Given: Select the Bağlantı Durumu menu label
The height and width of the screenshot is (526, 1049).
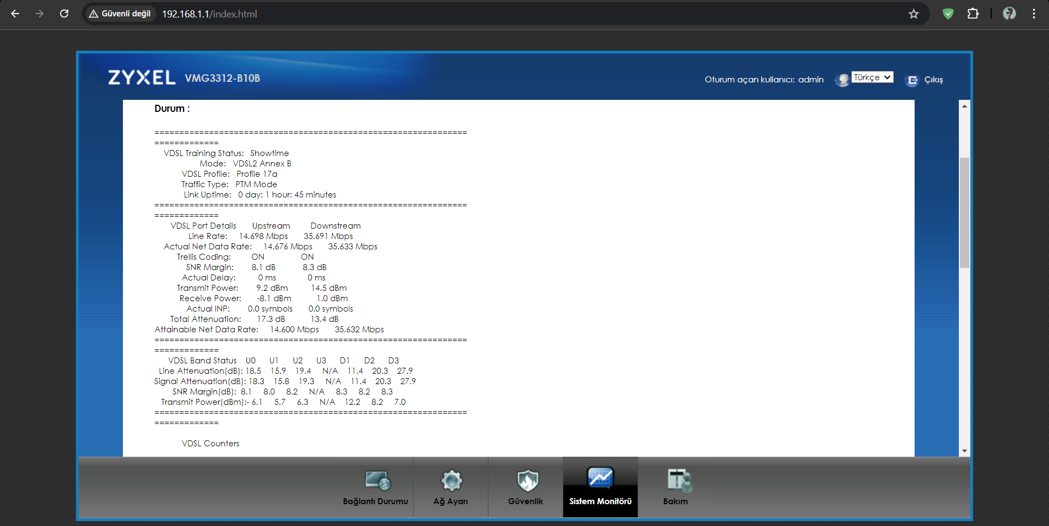Looking at the screenshot, I should [375, 501].
